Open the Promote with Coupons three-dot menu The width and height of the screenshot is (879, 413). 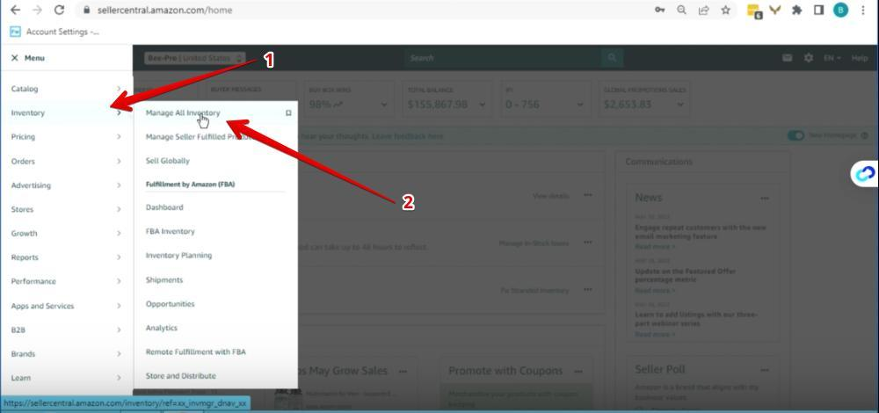pos(578,371)
